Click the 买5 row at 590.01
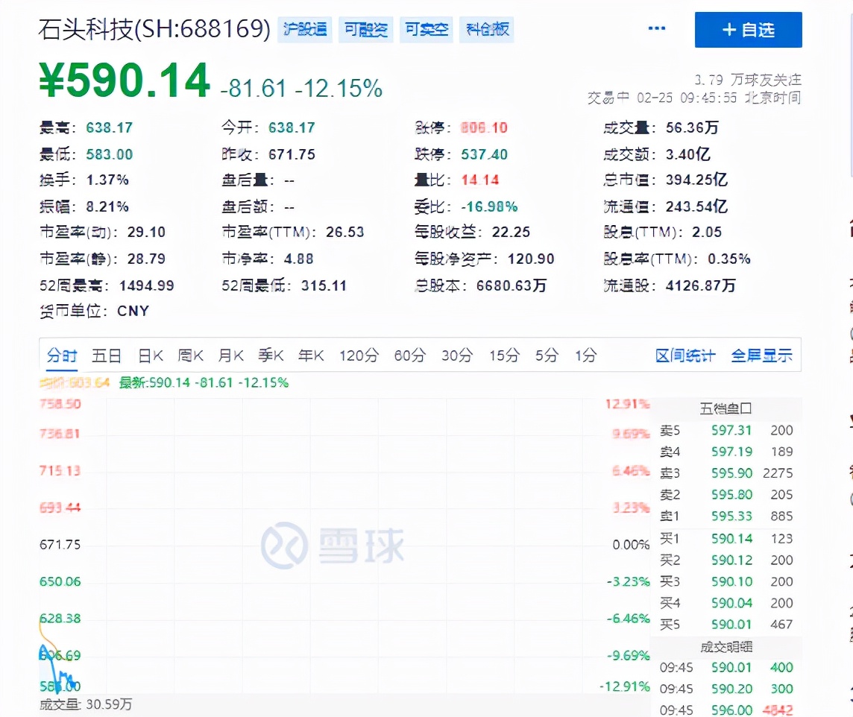Viewport: 853px width, 717px height. click(x=726, y=625)
